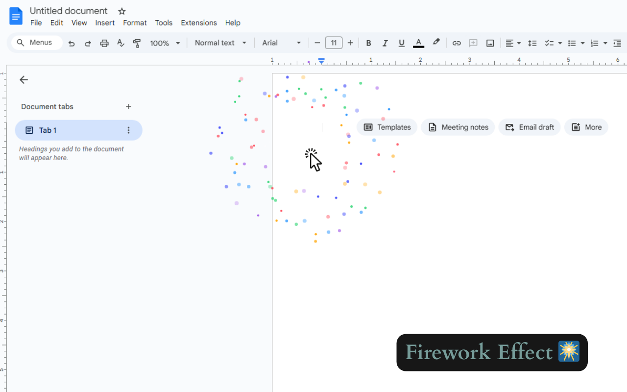This screenshot has height=392, width=627.
Task: Click the bulleted list icon
Action: (x=572, y=43)
